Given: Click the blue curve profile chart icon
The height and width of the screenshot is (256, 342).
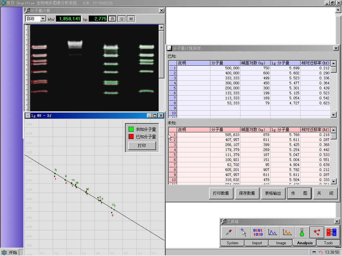Looking at the screenshot, I should click(x=273, y=232).
